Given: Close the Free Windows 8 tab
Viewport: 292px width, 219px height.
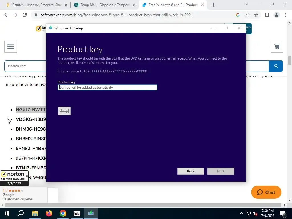Looking at the screenshot, I should tap(202, 5).
